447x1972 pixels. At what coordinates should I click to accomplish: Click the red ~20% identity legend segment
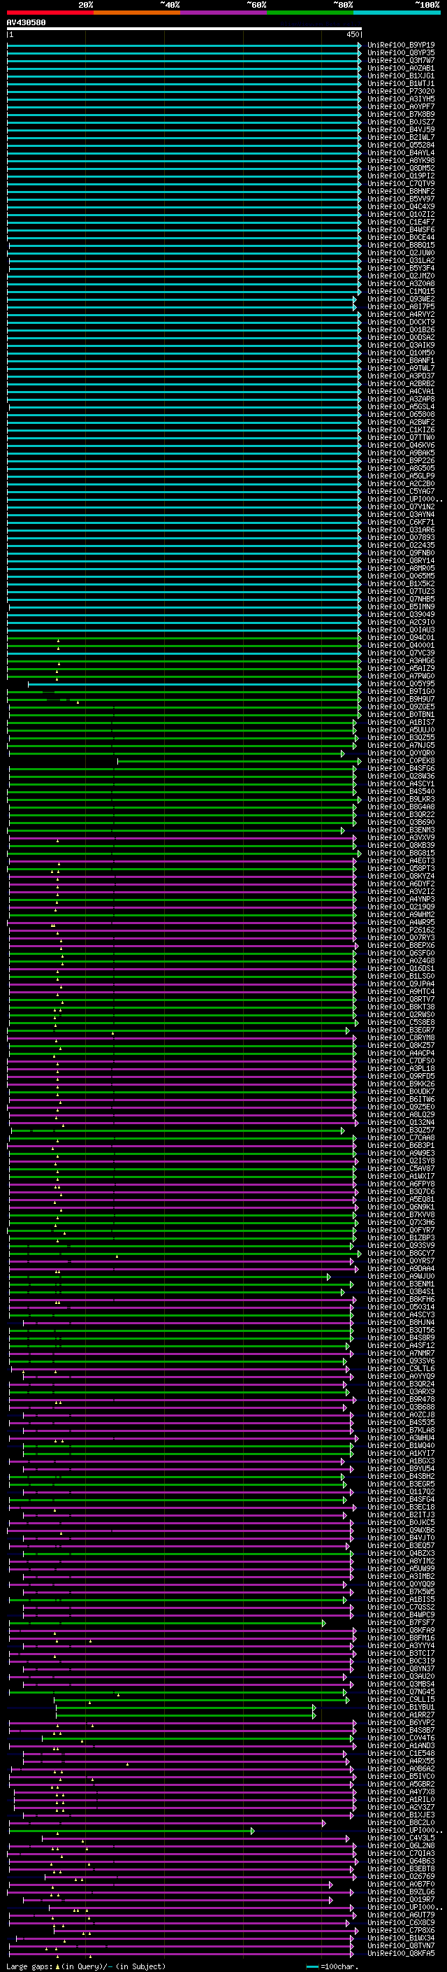coord(50,13)
